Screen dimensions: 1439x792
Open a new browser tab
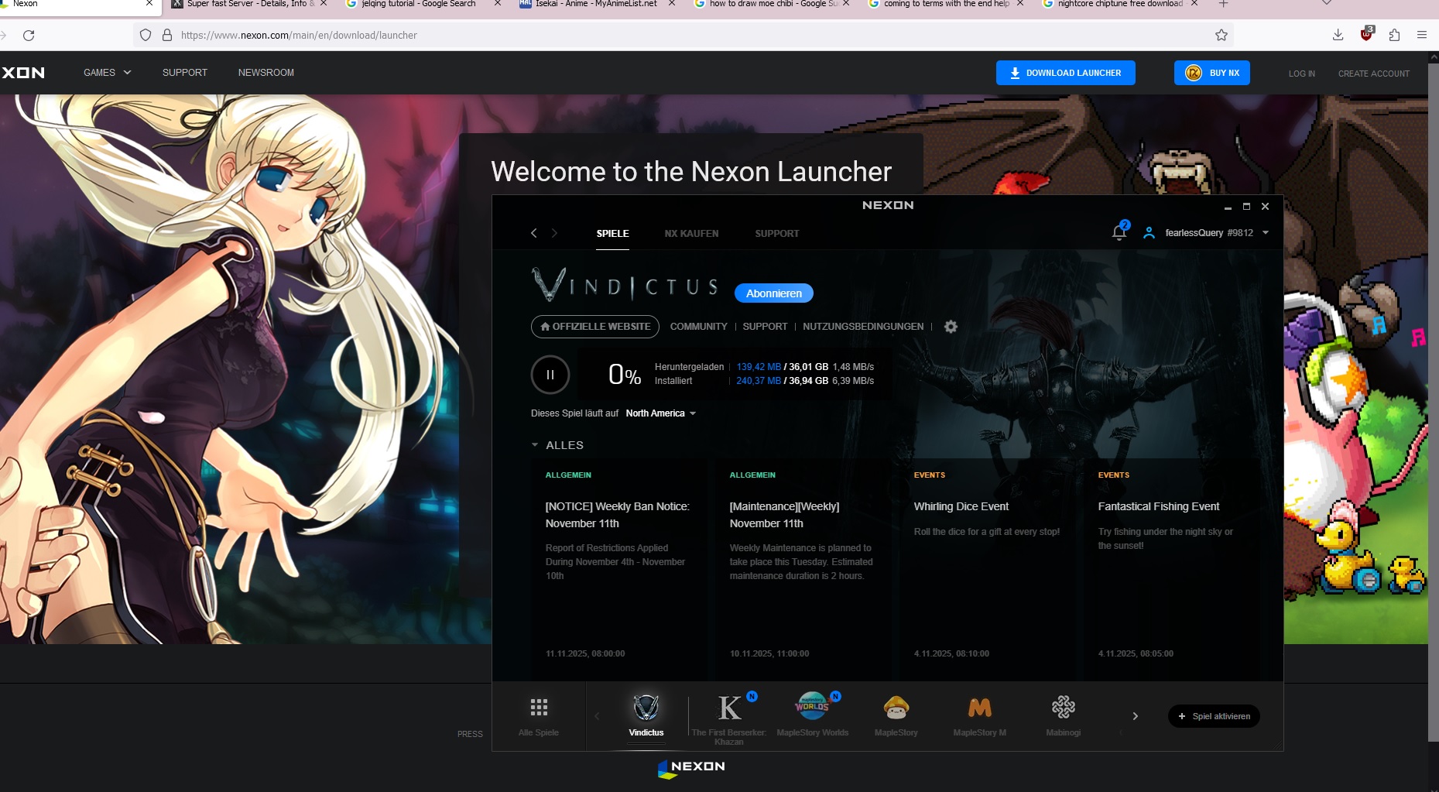coord(1223,4)
